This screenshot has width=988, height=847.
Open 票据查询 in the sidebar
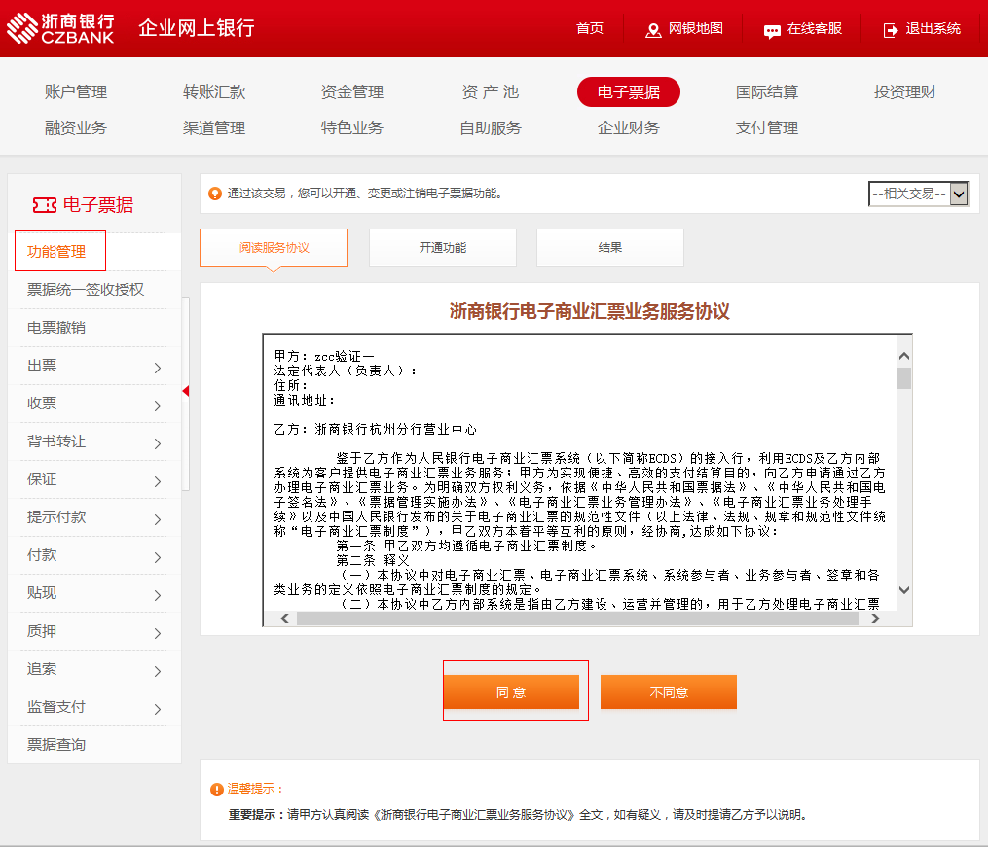56,745
